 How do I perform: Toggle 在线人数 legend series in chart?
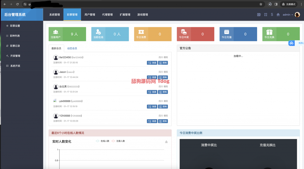pyautogui.click(x=102, y=141)
